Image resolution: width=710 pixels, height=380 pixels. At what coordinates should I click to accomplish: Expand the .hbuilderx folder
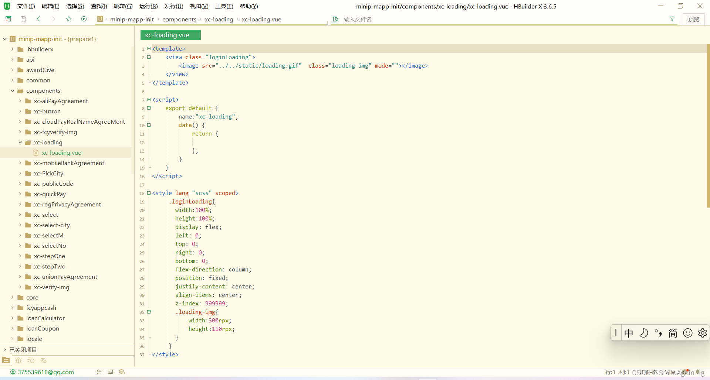point(12,49)
